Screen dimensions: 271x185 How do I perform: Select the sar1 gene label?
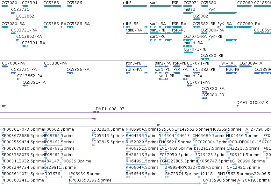154,3
